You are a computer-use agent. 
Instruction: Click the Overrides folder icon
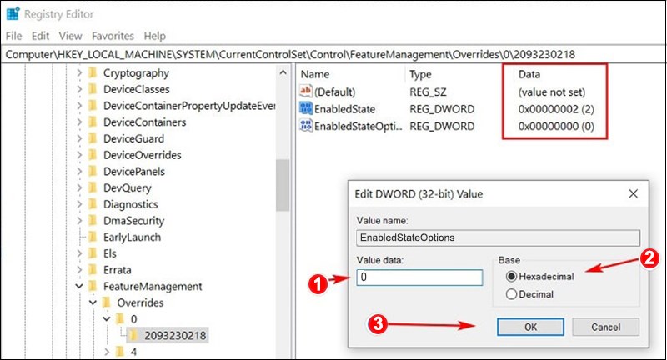click(107, 302)
